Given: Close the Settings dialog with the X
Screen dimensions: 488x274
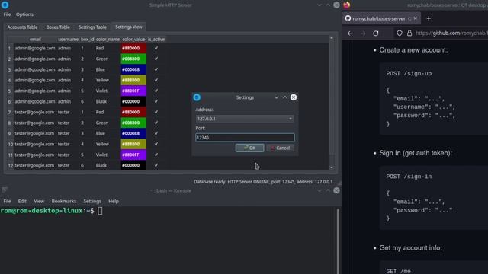Looking at the screenshot, I should coord(293,97).
